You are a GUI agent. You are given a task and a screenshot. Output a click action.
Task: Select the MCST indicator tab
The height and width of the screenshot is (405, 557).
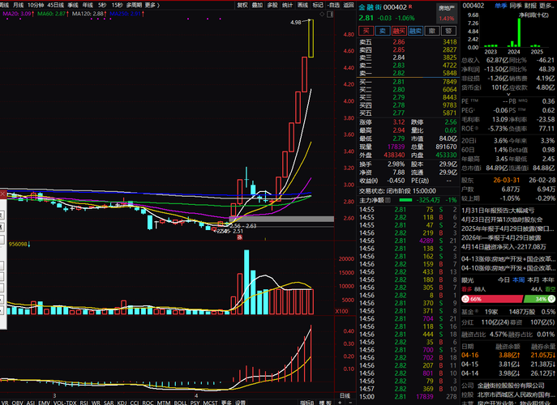pyautogui.click(x=210, y=403)
